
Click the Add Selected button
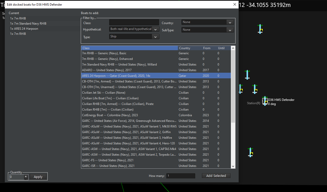pyautogui.click(x=216, y=176)
